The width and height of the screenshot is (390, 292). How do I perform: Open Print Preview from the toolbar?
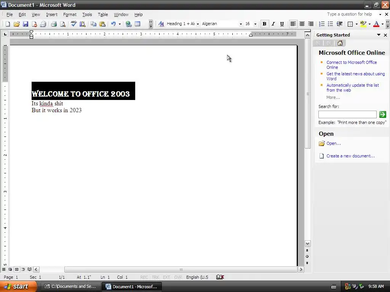63,24
